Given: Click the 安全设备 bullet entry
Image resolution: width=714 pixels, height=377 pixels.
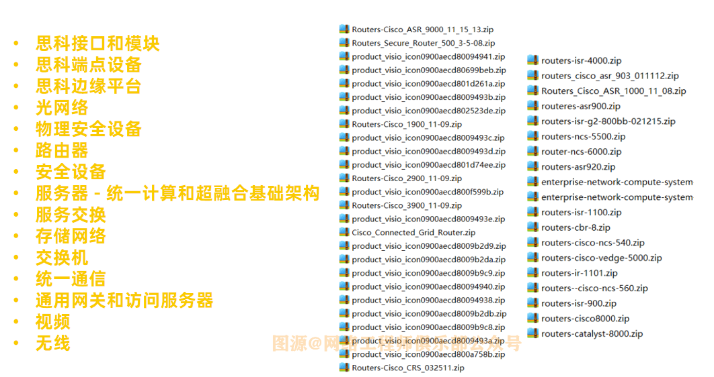Looking at the screenshot, I should click(x=71, y=172).
